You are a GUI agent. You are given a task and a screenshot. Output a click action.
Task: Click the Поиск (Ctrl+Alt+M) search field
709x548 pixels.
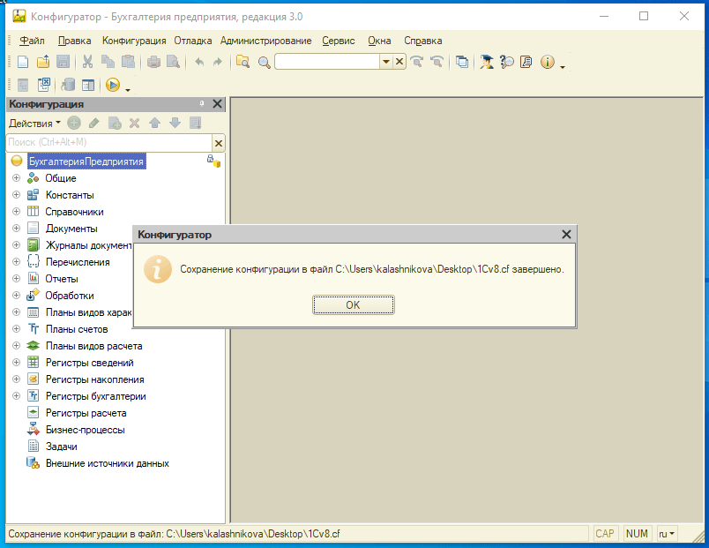[x=108, y=142]
